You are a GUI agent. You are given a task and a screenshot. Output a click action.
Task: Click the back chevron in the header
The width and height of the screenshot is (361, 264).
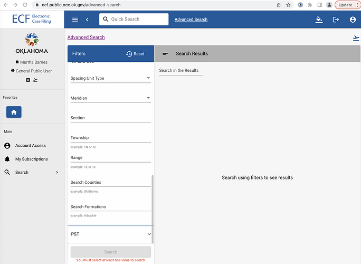tap(87, 20)
